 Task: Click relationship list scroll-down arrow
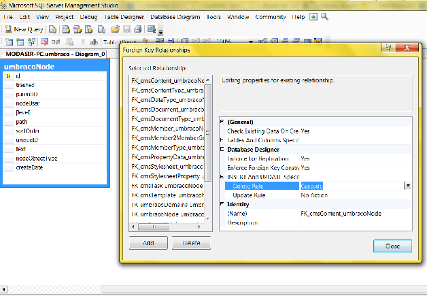pyautogui.click(x=208, y=218)
